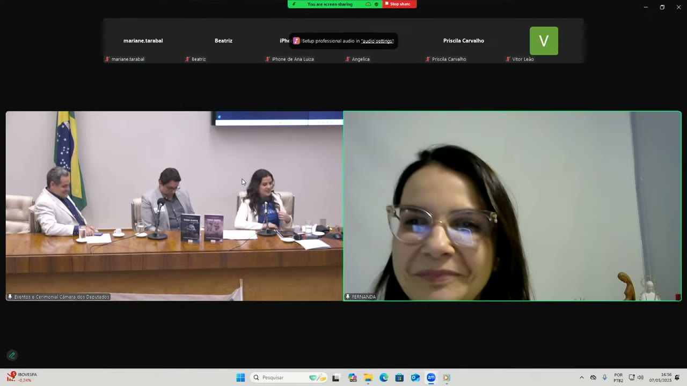Click muted mic icon beside Vitor Leão
The width and height of the screenshot is (687, 386).
(508, 59)
